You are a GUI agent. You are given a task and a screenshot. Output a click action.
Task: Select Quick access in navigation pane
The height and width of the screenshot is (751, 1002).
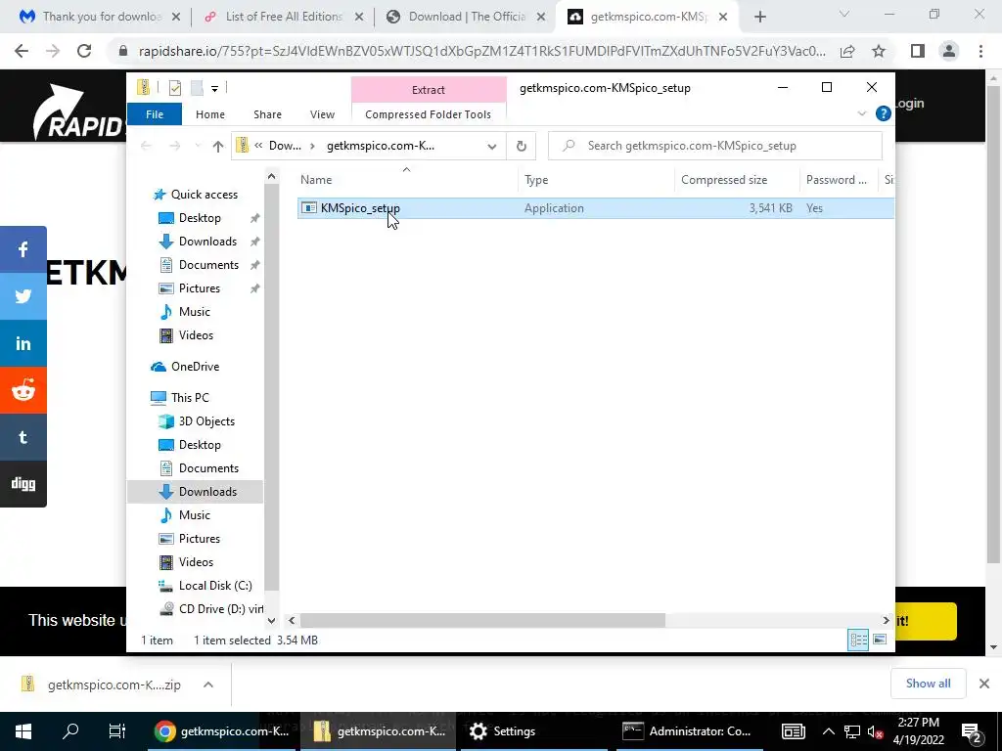click(204, 195)
